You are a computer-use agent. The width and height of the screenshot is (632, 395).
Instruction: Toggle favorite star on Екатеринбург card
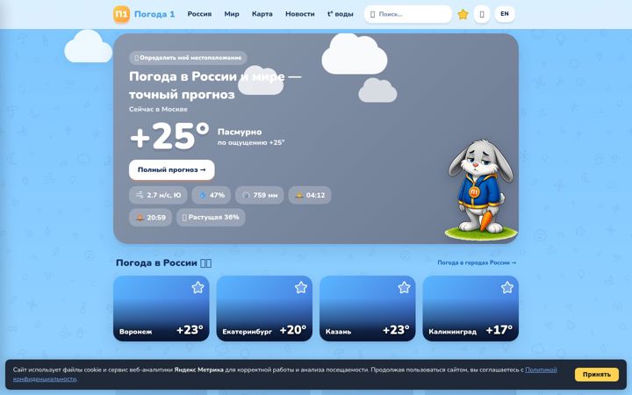click(301, 287)
